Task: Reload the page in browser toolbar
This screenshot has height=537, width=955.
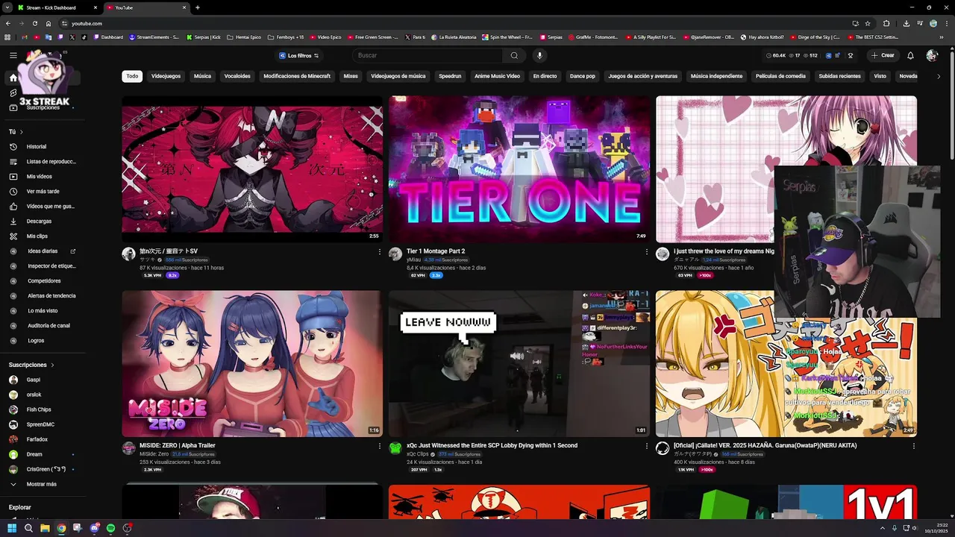Action: [x=35, y=23]
